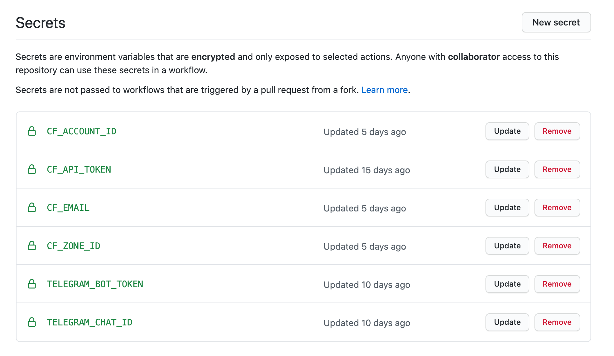Remove the CF_ZONE_ID secret

tap(557, 246)
